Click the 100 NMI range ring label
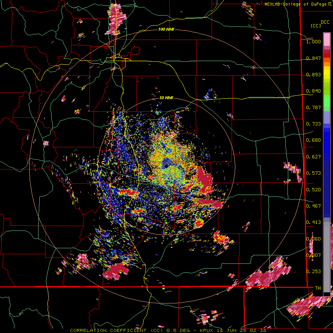 (x=166, y=29)
